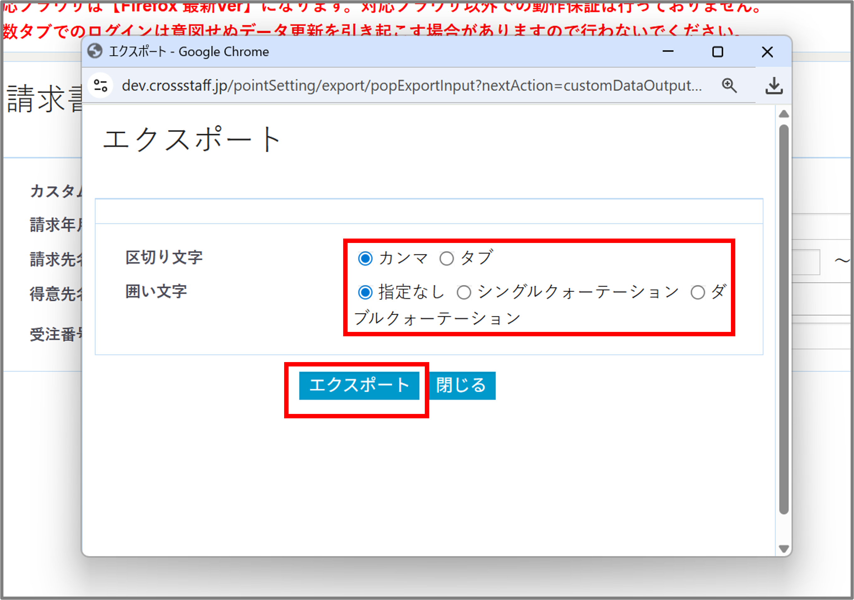Choose 指定なし enclosure option
The image size is (854, 600).
(x=365, y=292)
